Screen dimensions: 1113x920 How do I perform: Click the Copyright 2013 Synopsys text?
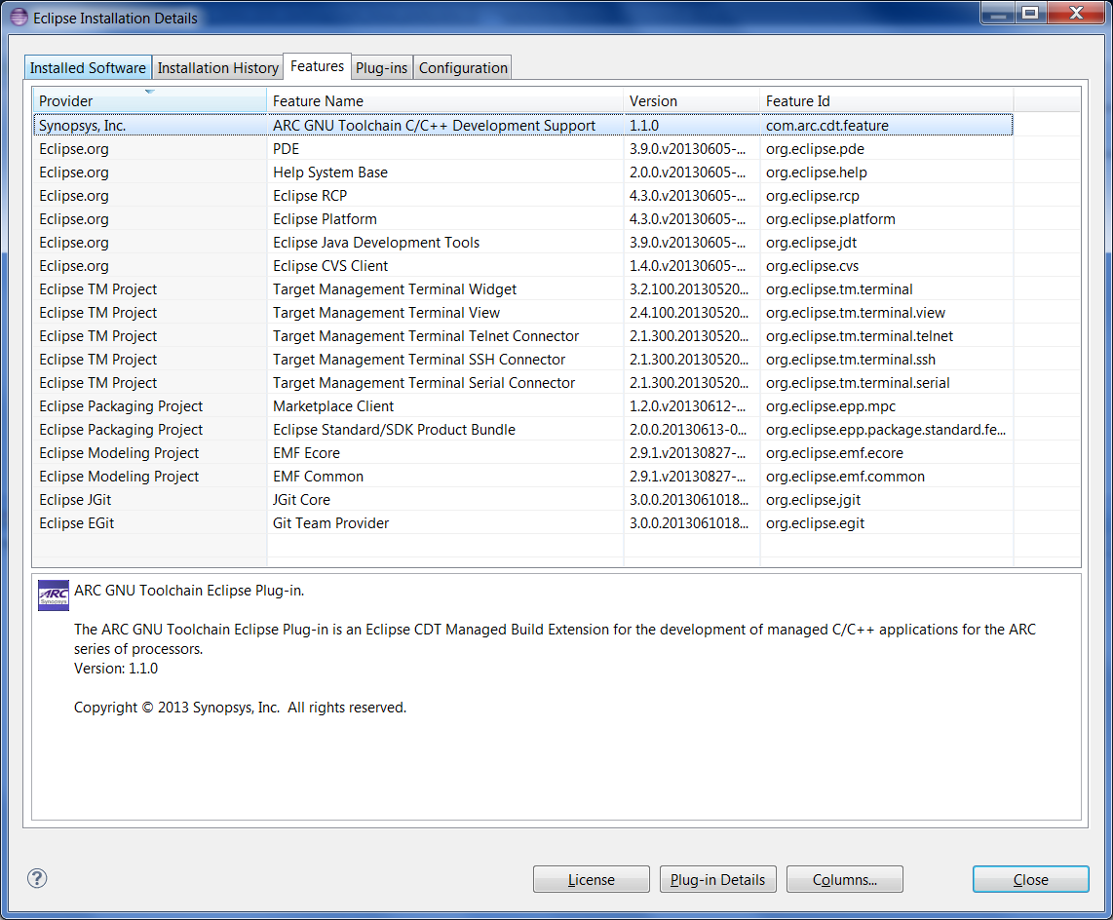click(240, 708)
